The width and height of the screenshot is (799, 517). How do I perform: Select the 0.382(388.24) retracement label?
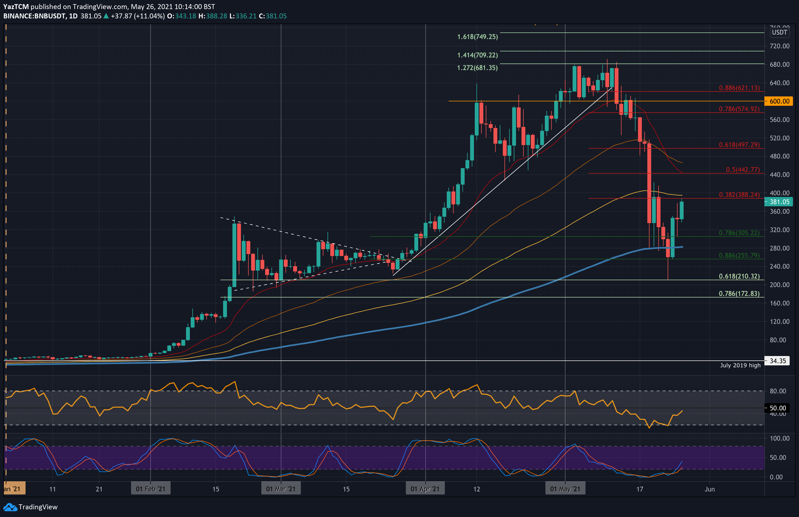coord(739,195)
